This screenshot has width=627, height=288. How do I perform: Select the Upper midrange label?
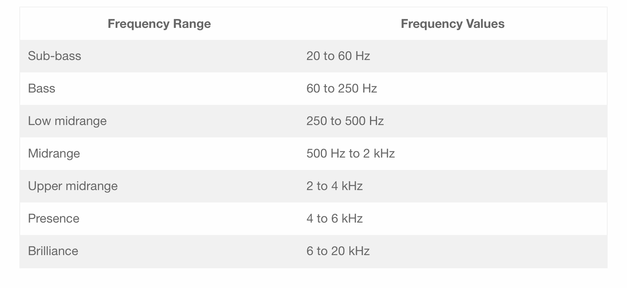[72, 186]
